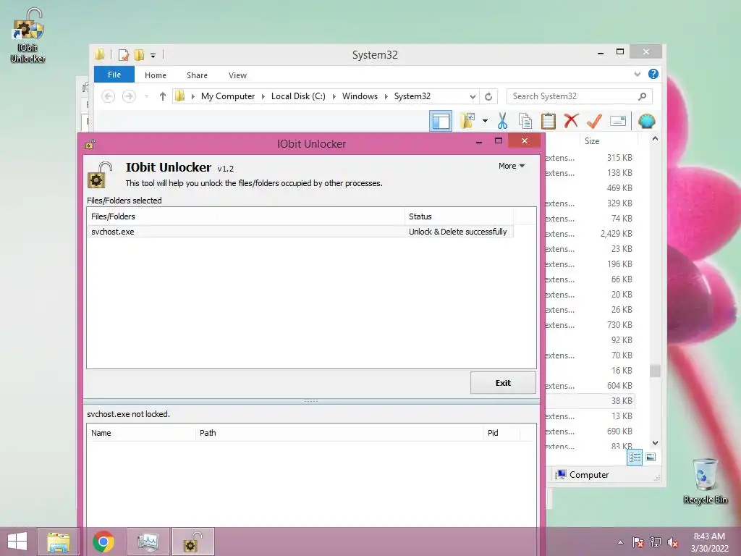Select the svchost.exe row in the files list
Image resolution: width=741 pixels, height=556 pixels.
[x=300, y=232]
